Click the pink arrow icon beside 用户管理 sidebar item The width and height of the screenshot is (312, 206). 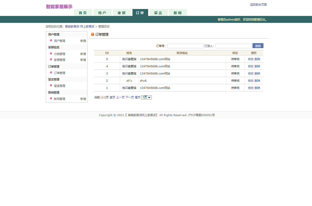coord(51,41)
